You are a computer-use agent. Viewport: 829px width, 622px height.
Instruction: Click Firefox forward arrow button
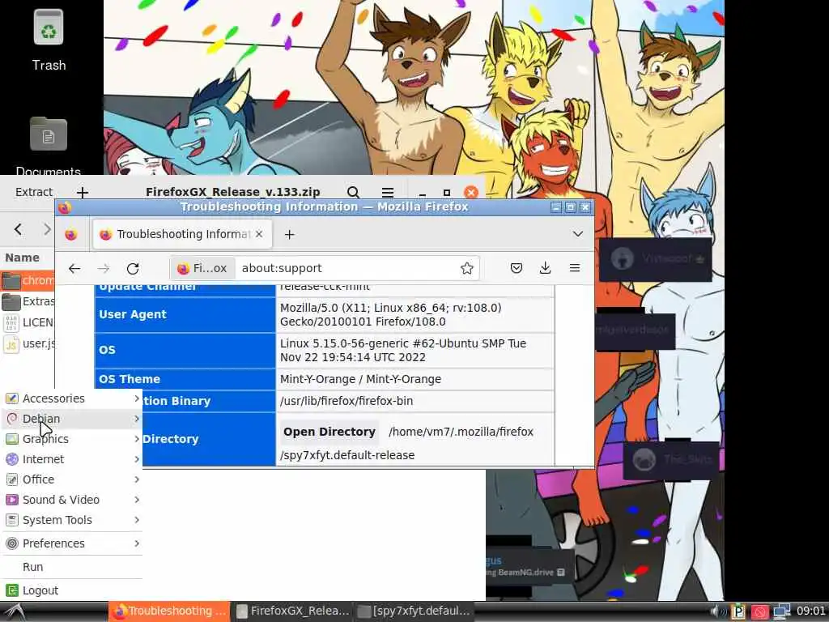click(x=104, y=268)
